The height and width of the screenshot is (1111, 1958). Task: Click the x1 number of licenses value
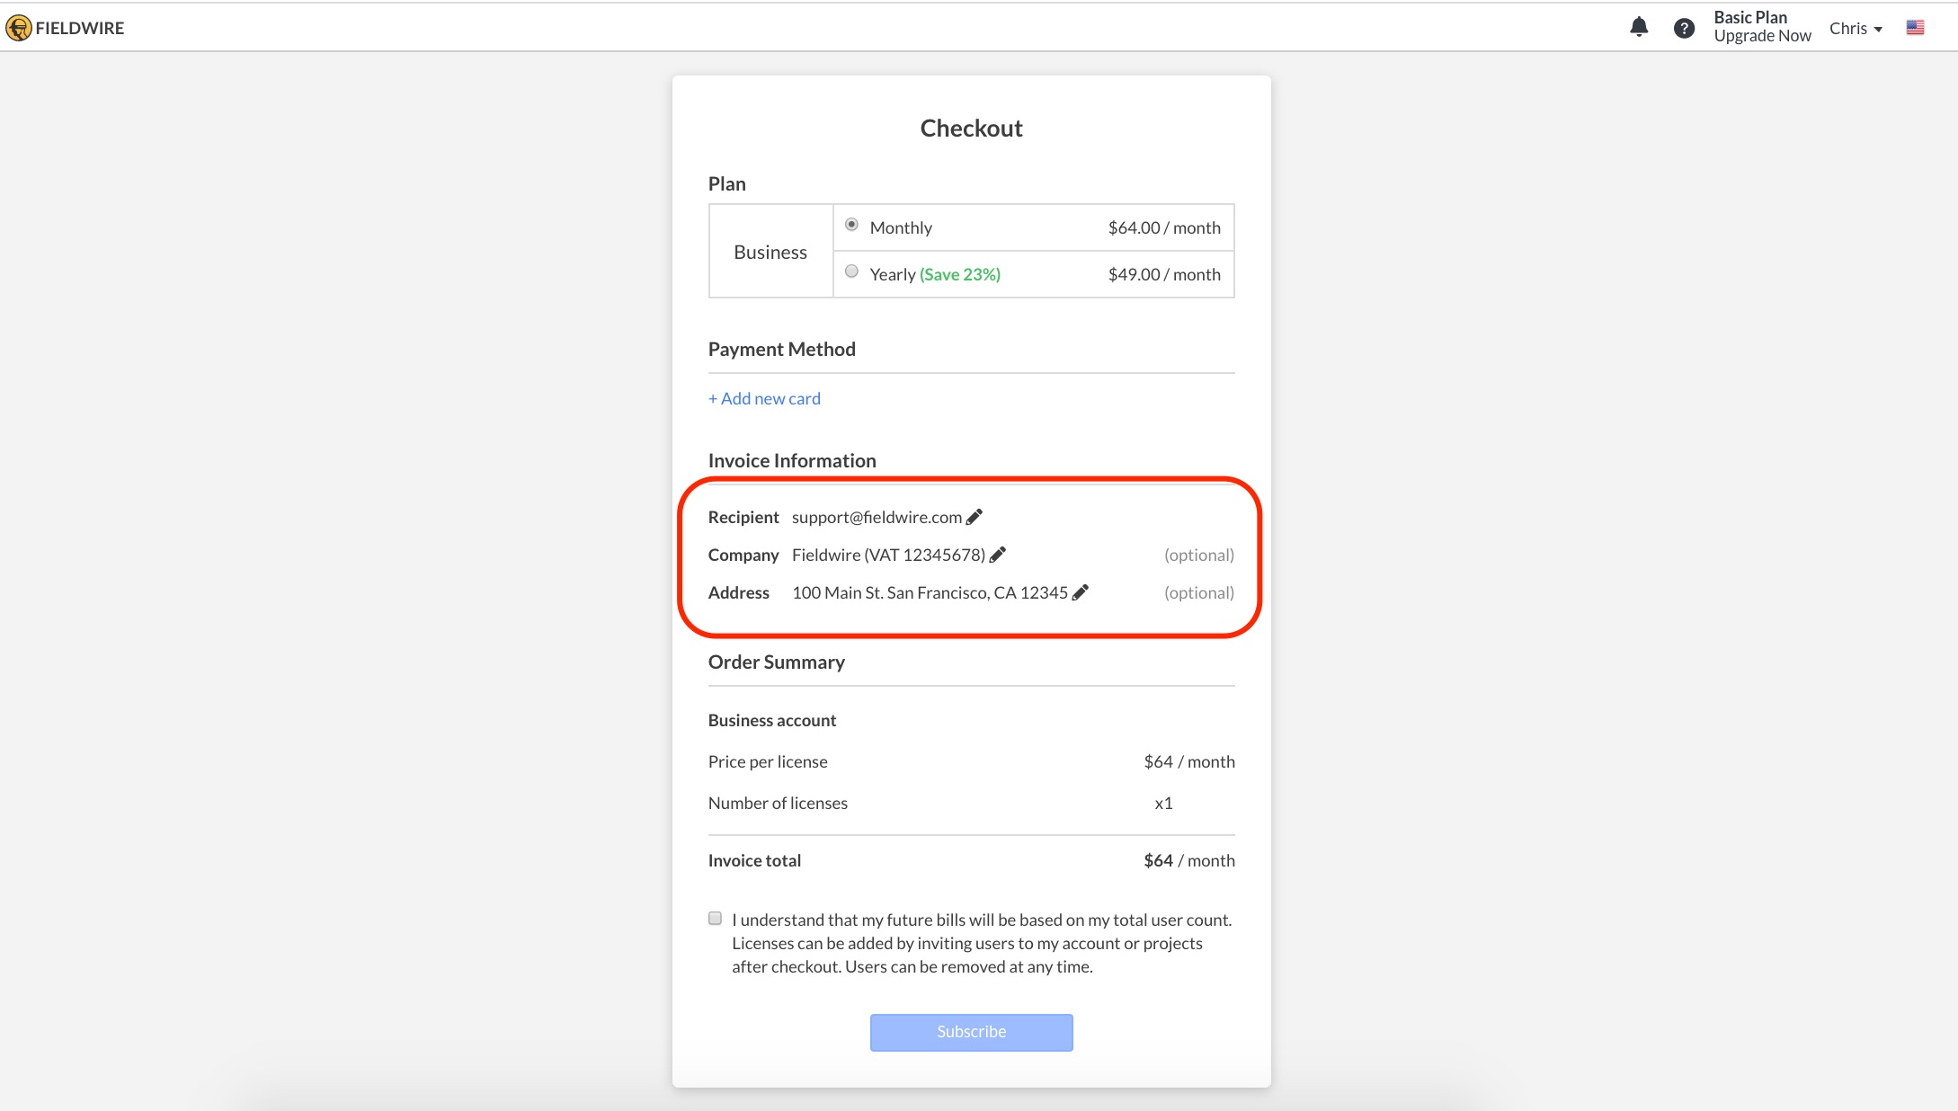point(1163,803)
